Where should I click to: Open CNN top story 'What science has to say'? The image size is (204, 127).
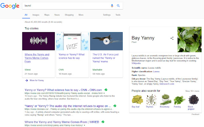(71, 56)
